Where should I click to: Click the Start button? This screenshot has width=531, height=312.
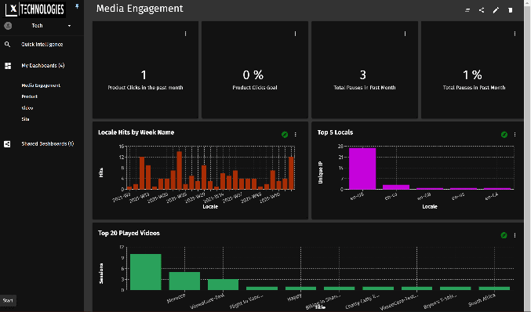[x=8, y=300]
